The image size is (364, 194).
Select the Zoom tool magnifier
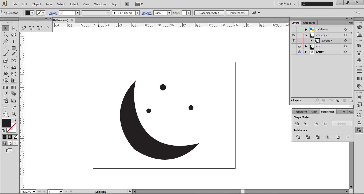14,114
